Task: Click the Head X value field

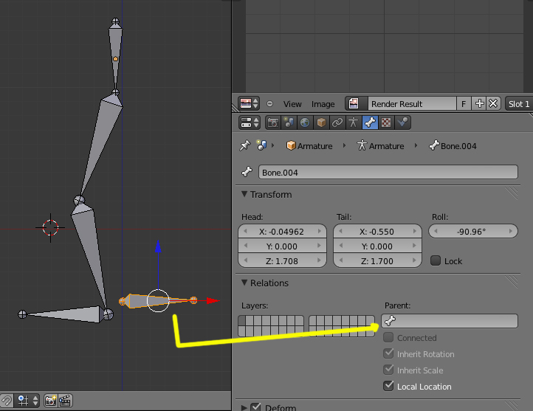Action: point(282,231)
